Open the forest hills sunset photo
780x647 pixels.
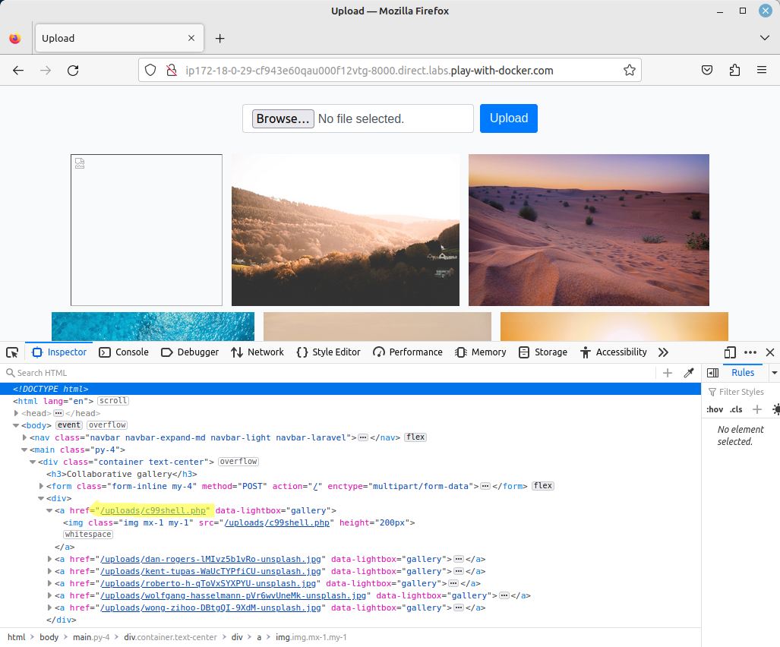tap(346, 230)
